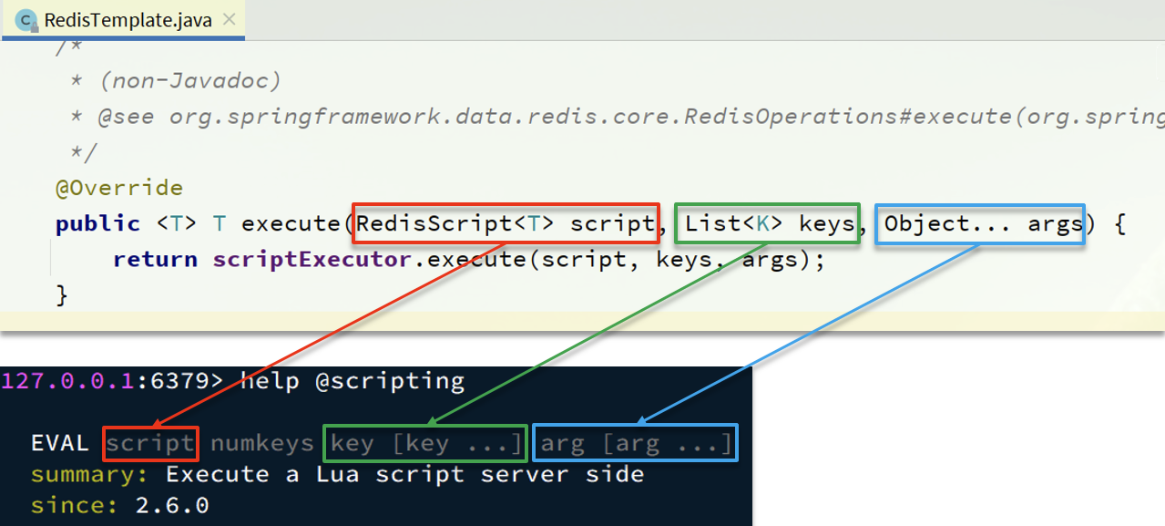
Task: Click the return keyword
Action: click(156, 260)
